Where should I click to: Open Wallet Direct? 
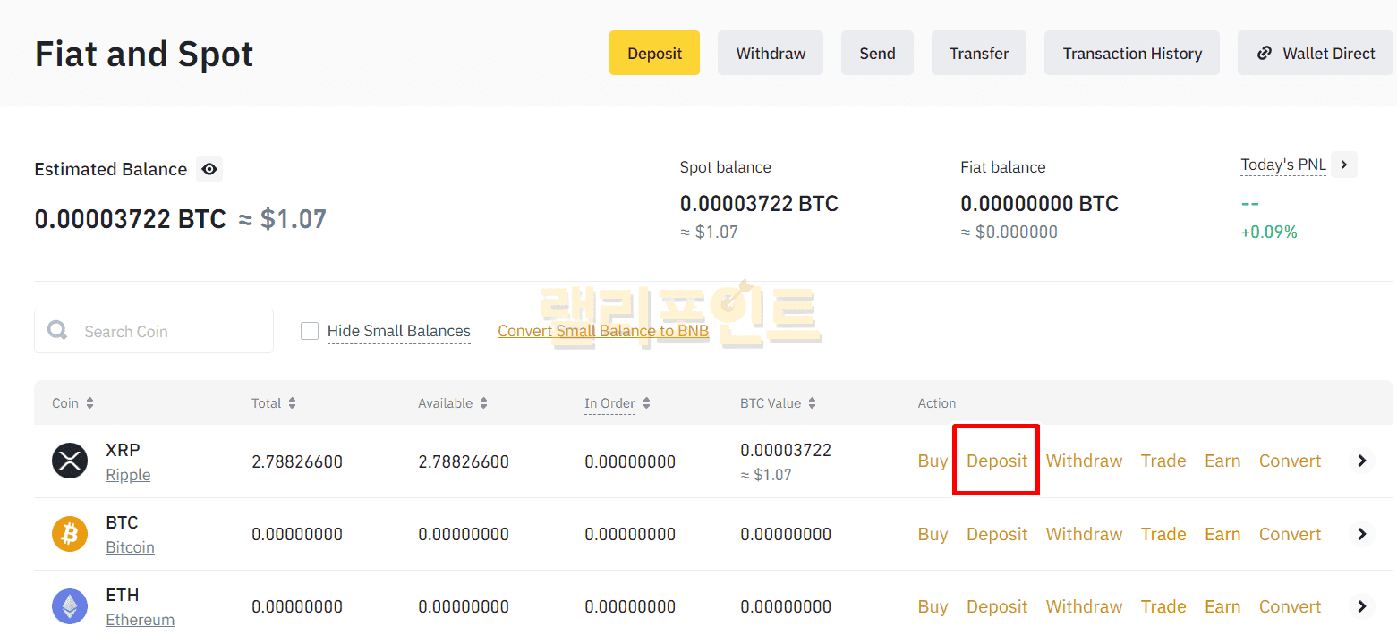tap(1316, 53)
